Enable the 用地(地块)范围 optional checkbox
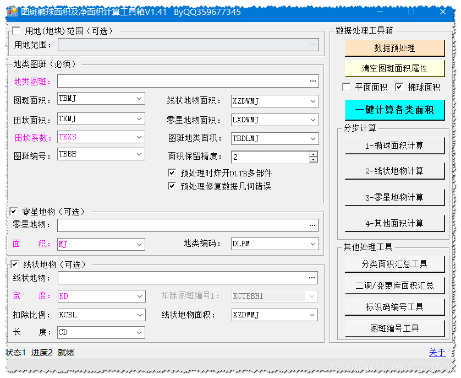Screen dimensions: 461x378 coord(17,31)
